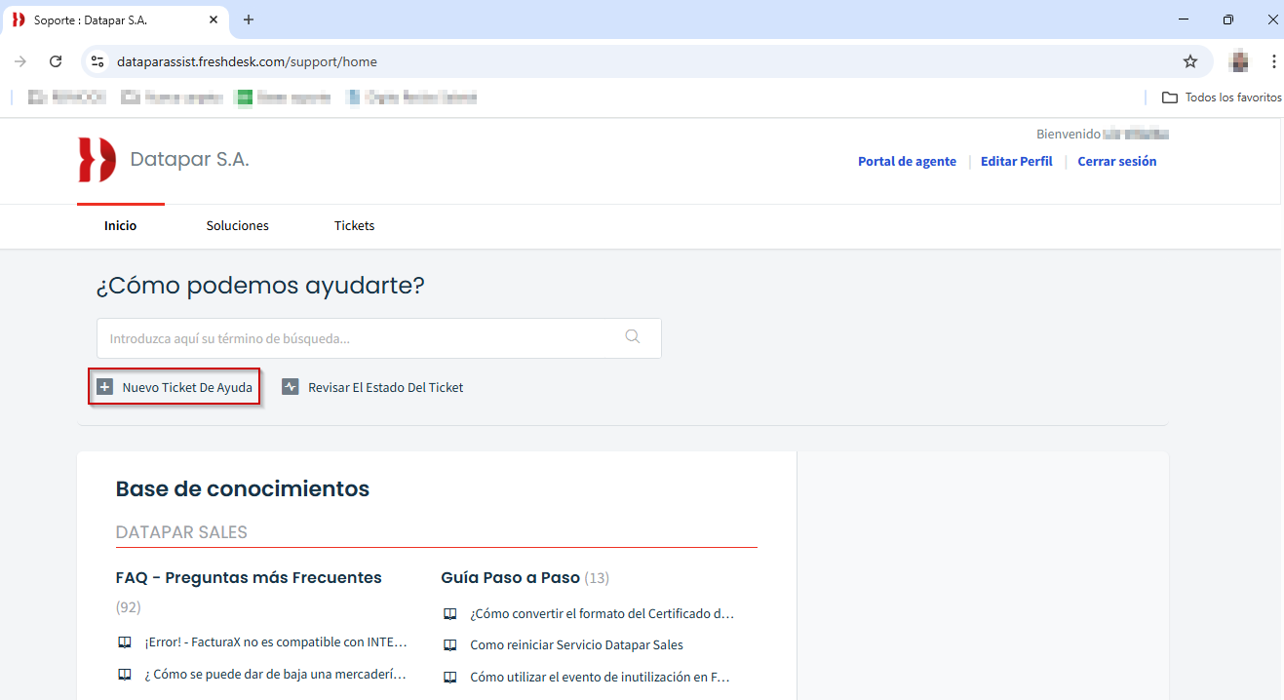Click the Base de conocimientos heading
The height and width of the screenshot is (700, 1284).
(243, 488)
